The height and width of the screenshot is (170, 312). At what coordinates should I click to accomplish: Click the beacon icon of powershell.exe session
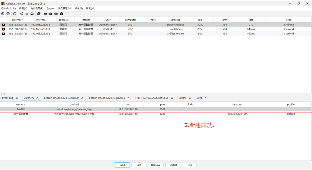(x=3, y=25)
